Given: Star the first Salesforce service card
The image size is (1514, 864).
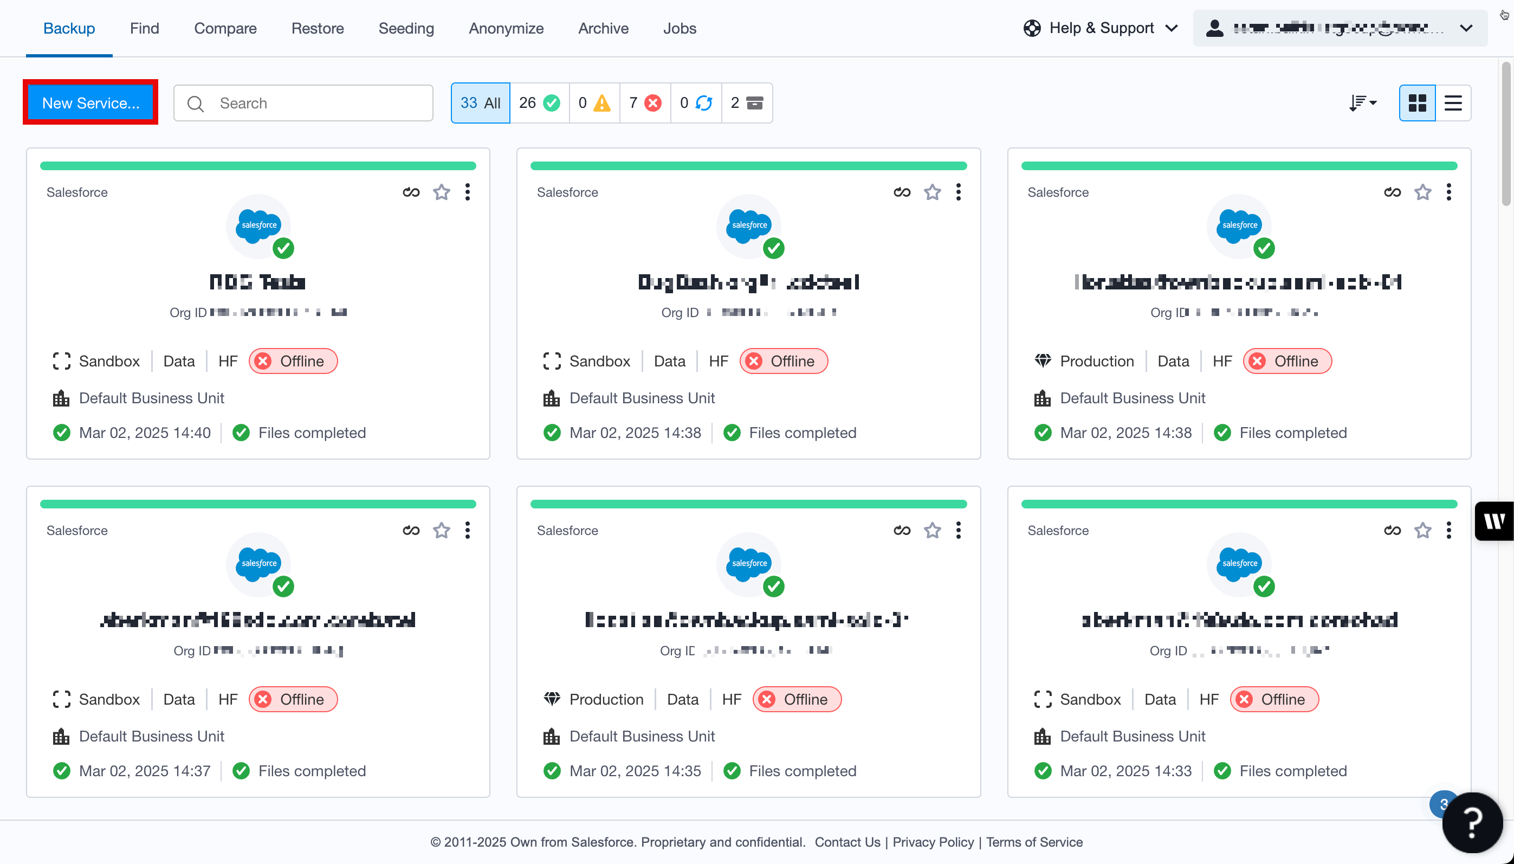Looking at the screenshot, I should click(442, 192).
